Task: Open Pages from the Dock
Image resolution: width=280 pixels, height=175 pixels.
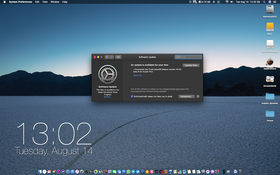Action: point(175,172)
